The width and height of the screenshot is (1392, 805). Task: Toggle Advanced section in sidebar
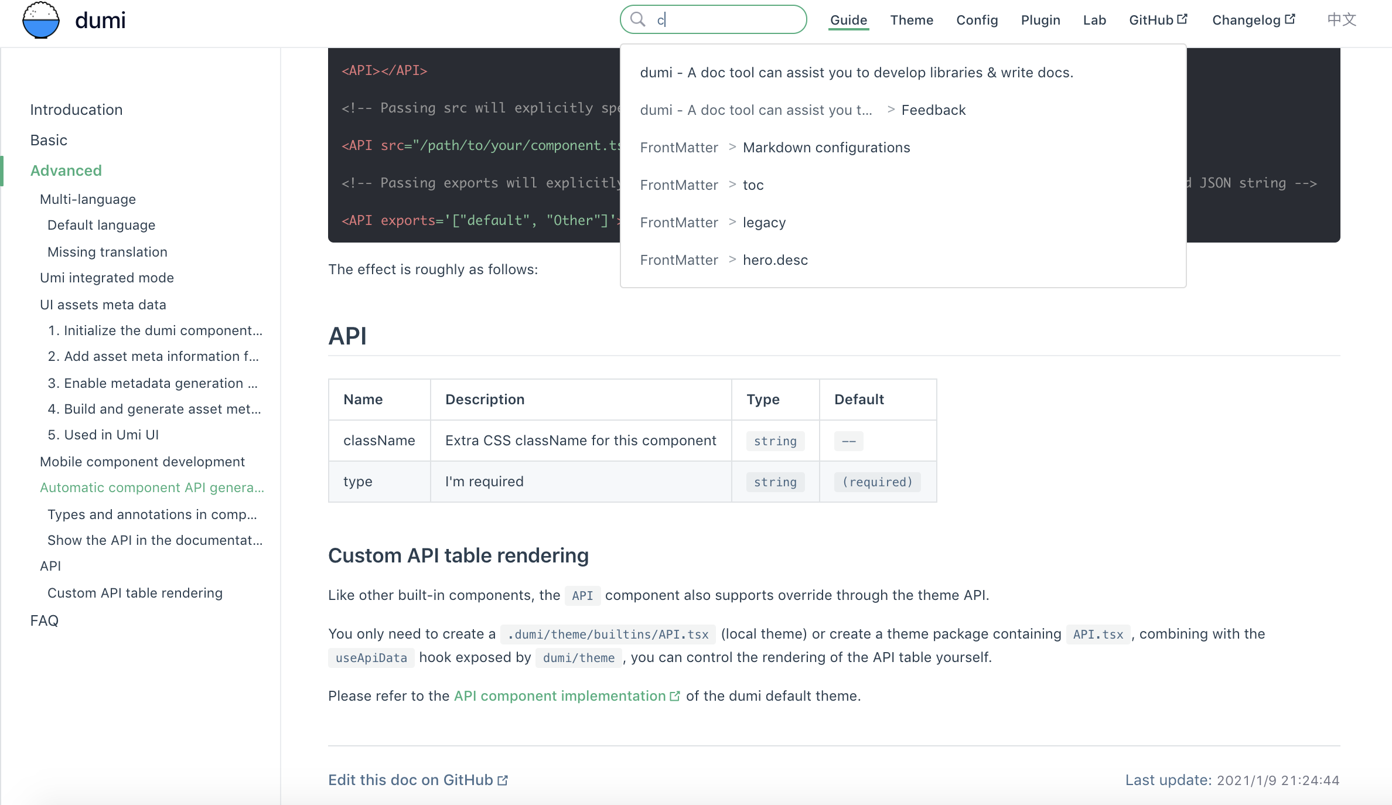pyautogui.click(x=66, y=170)
